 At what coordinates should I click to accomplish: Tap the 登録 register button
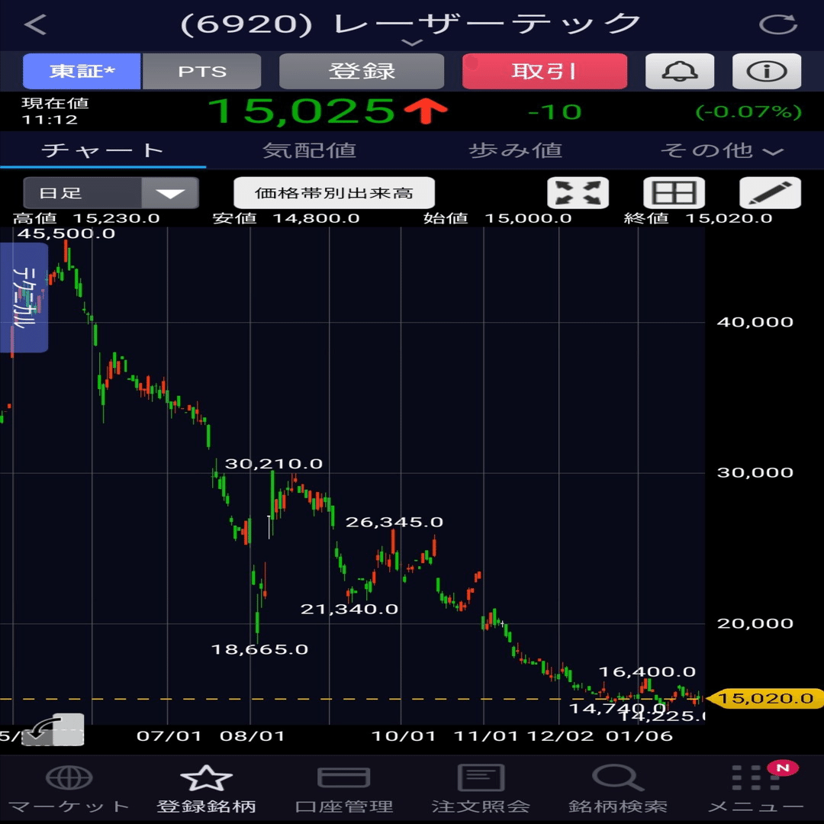coord(362,71)
